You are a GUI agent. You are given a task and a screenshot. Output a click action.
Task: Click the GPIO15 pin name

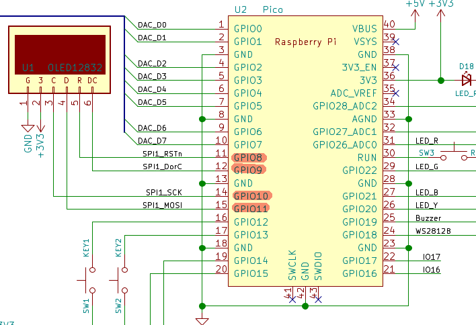[x=251, y=274]
